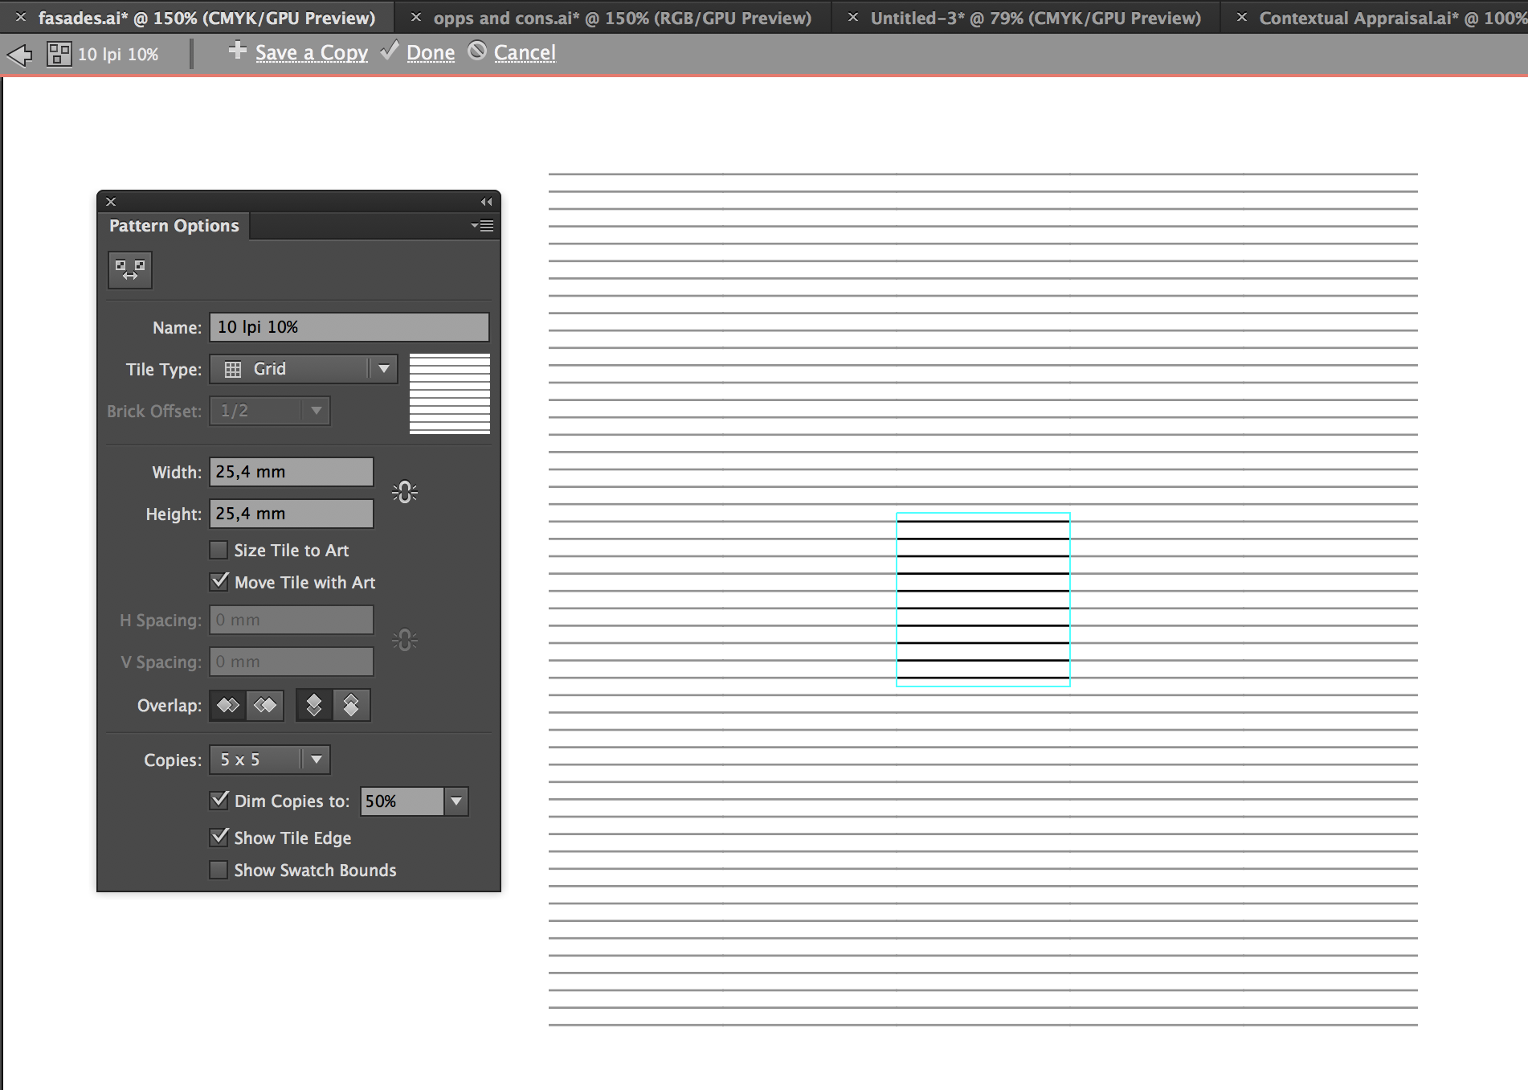Click the Width input field

tap(292, 472)
